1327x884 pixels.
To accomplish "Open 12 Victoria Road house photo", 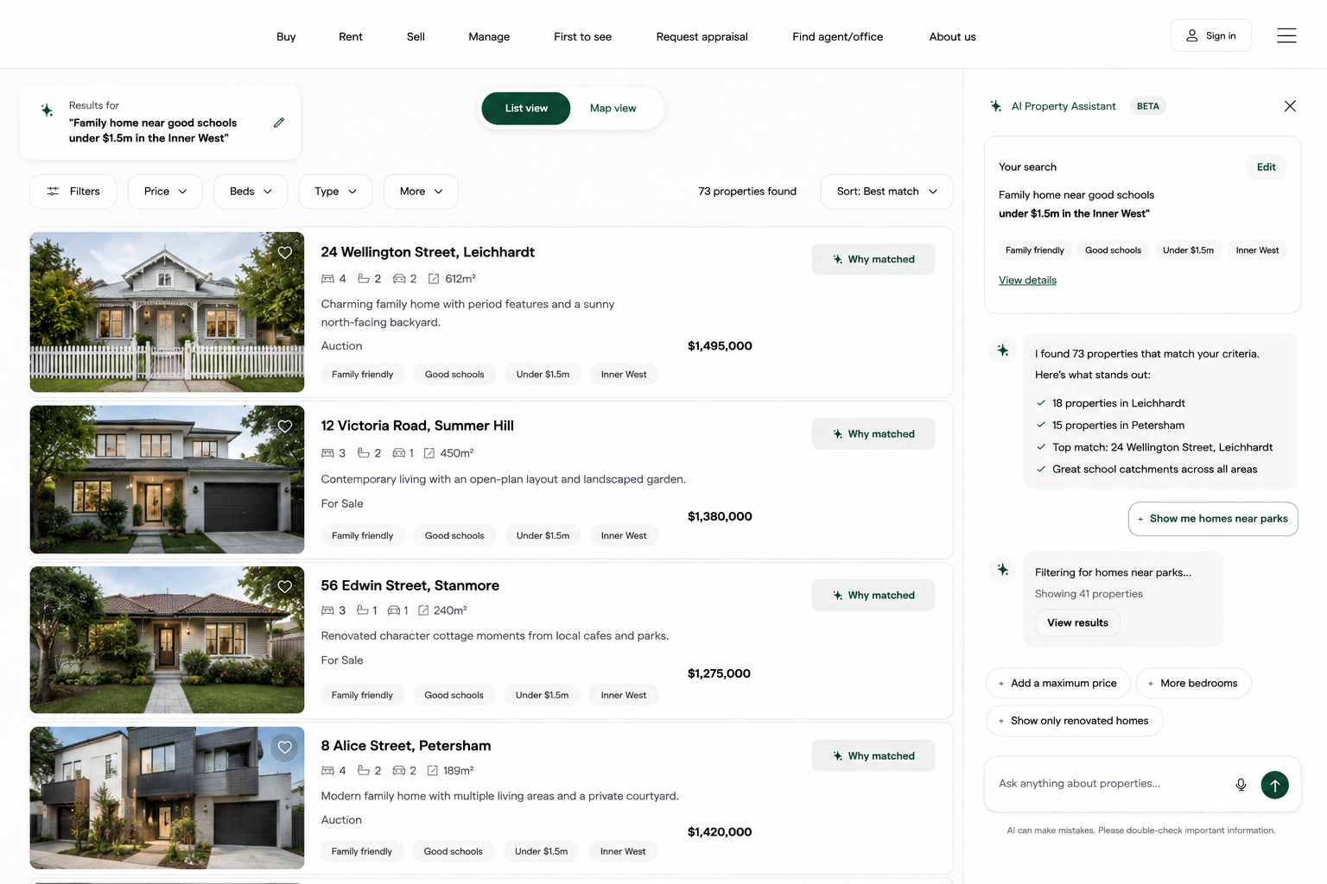I will tap(167, 479).
